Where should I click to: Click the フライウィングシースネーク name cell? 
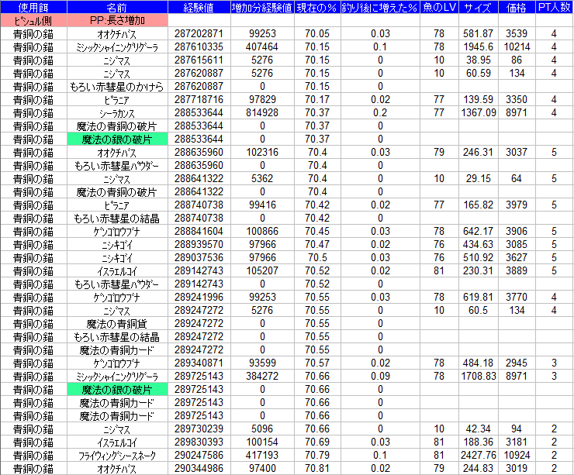pyautogui.click(x=116, y=455)
